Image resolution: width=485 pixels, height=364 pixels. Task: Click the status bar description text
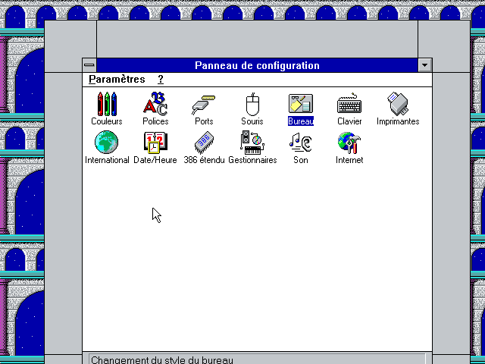[x=162, y=359]
